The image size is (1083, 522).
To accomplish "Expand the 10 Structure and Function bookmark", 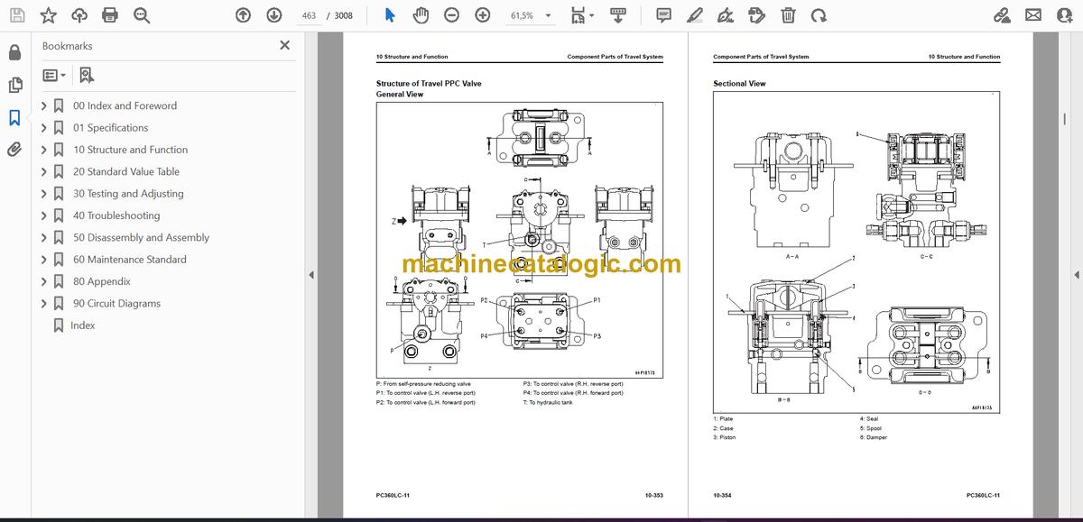I will (x=43, y=150).
